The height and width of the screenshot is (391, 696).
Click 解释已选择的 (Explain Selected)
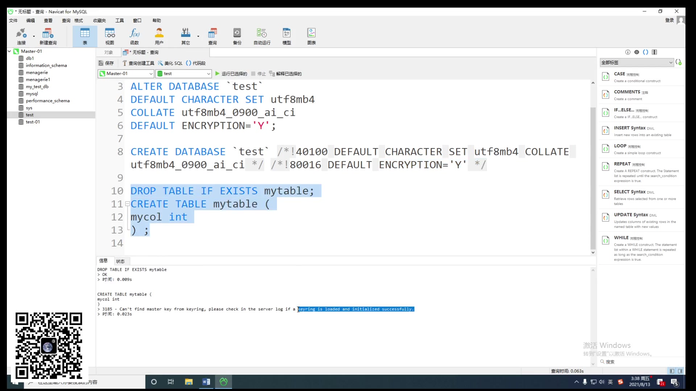(285, 74)
